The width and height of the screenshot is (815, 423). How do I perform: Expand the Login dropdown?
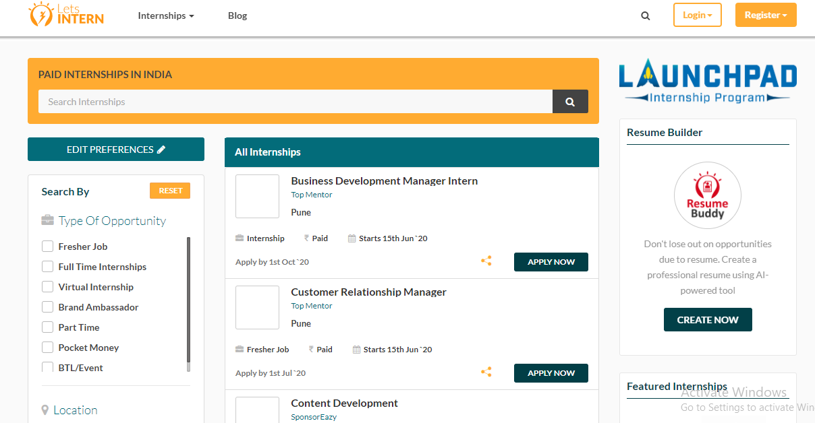coord(698,15)
